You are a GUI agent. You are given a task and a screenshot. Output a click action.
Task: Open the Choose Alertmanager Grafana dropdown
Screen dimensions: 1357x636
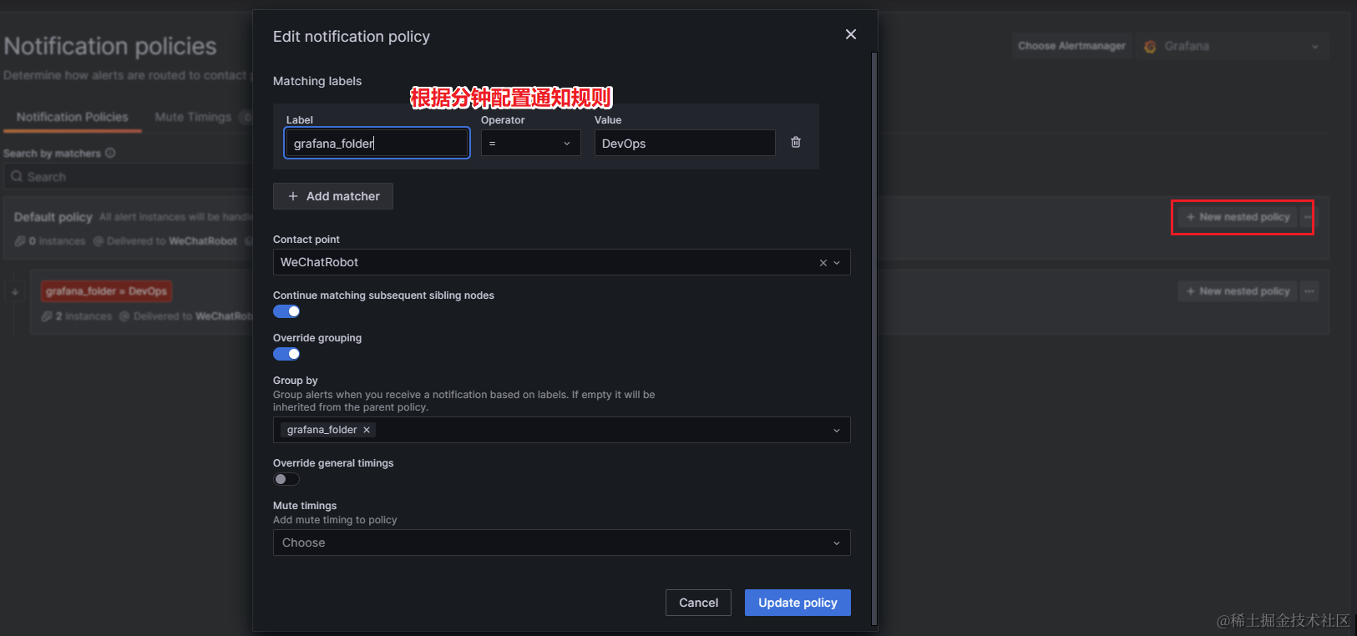(1233, 46)
